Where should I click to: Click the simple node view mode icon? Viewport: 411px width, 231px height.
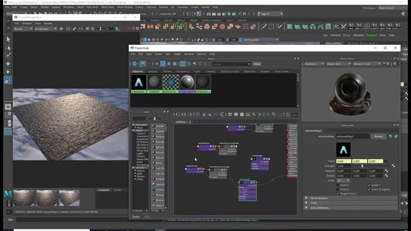230,114
